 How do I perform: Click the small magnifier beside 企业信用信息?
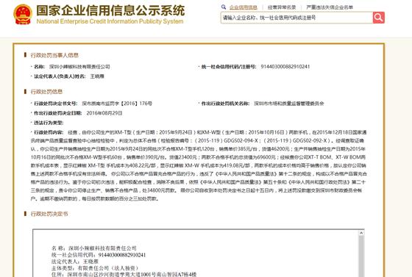tap(224, 7)
